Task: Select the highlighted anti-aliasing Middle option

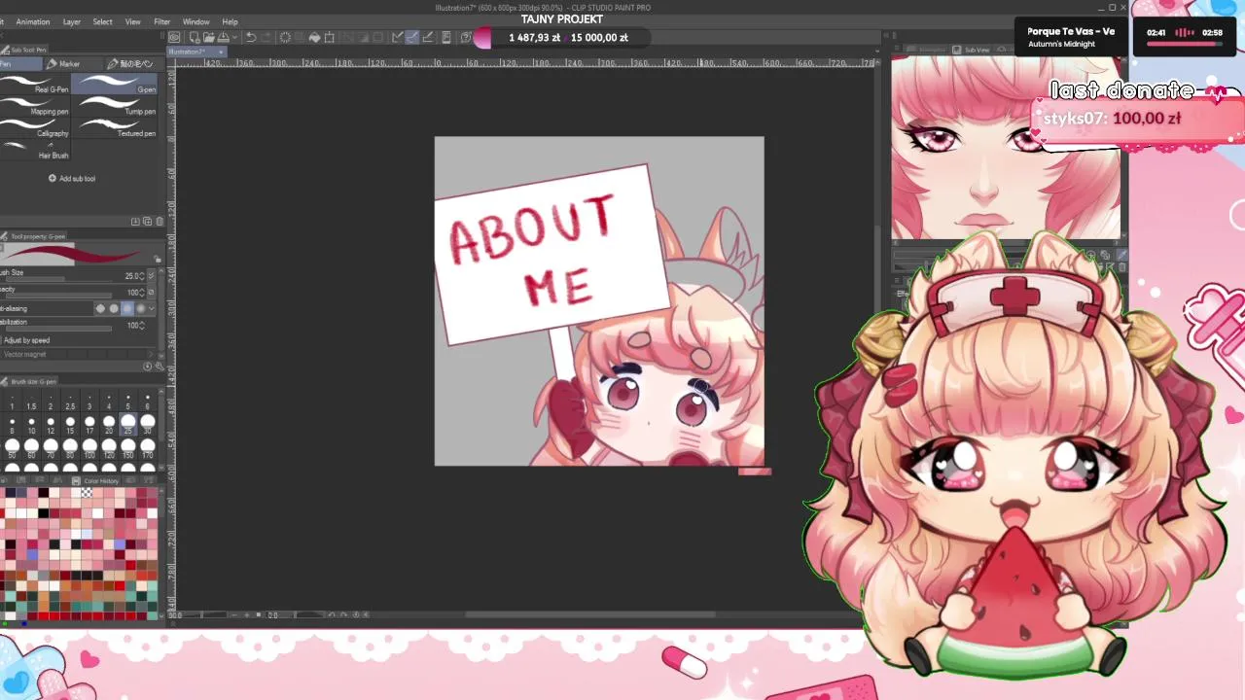Action: (127, 308)
